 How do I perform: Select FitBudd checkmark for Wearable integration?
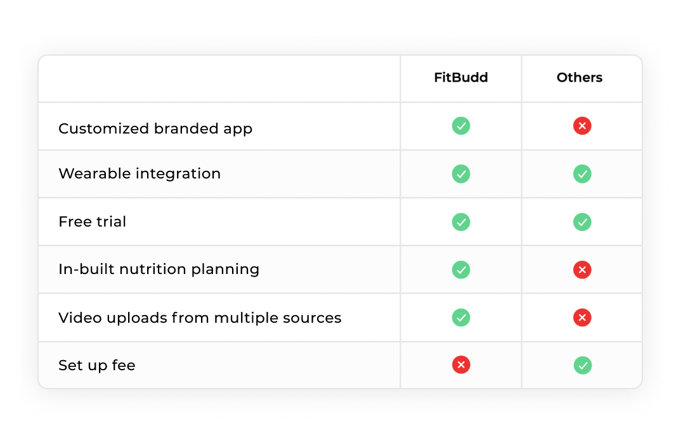tap(461, 174)
